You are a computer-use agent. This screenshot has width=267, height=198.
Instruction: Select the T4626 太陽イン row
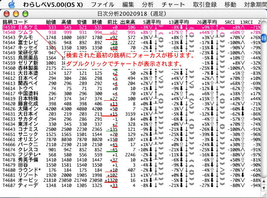(132, 109)
